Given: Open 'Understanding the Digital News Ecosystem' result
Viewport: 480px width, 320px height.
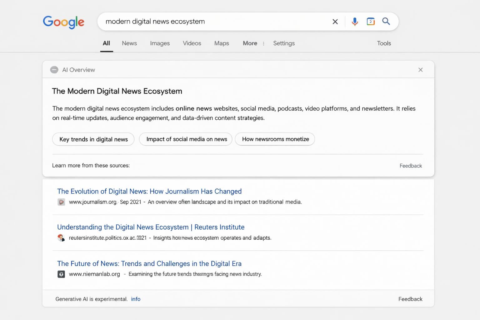Looking at the screenshot, I should [x=151, y=227].
